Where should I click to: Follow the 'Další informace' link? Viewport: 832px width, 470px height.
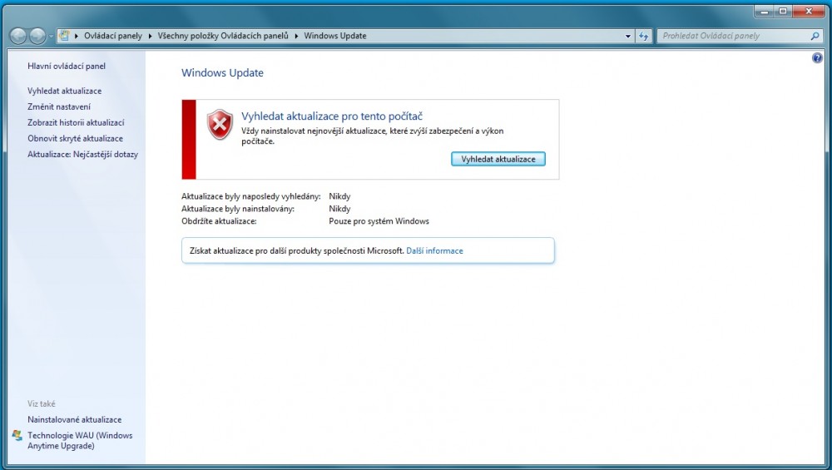click(434, 250)
